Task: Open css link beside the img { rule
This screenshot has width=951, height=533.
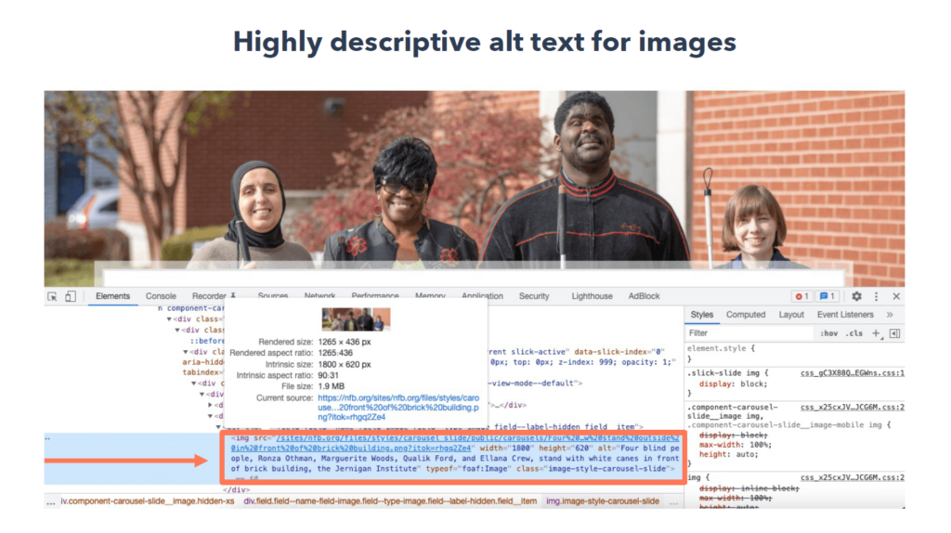Action: click(x=853, y=478)
